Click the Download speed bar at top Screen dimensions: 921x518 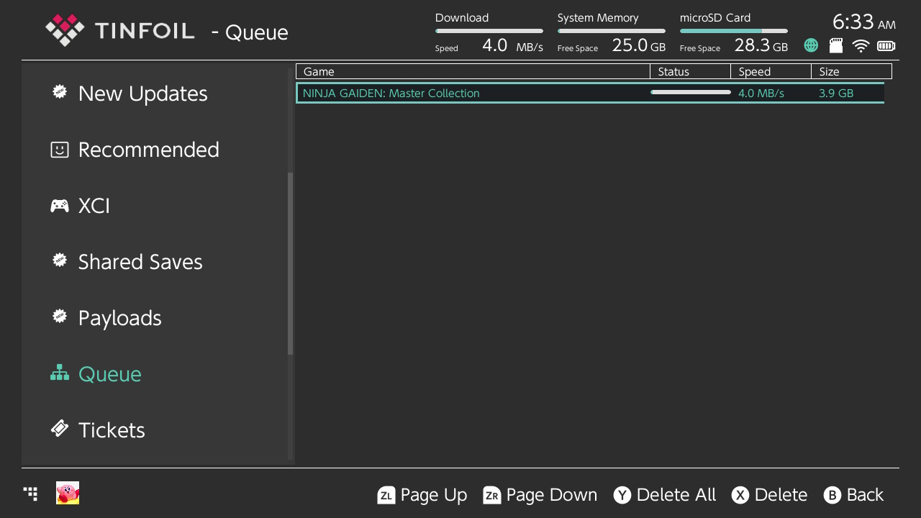pos(489,31)
